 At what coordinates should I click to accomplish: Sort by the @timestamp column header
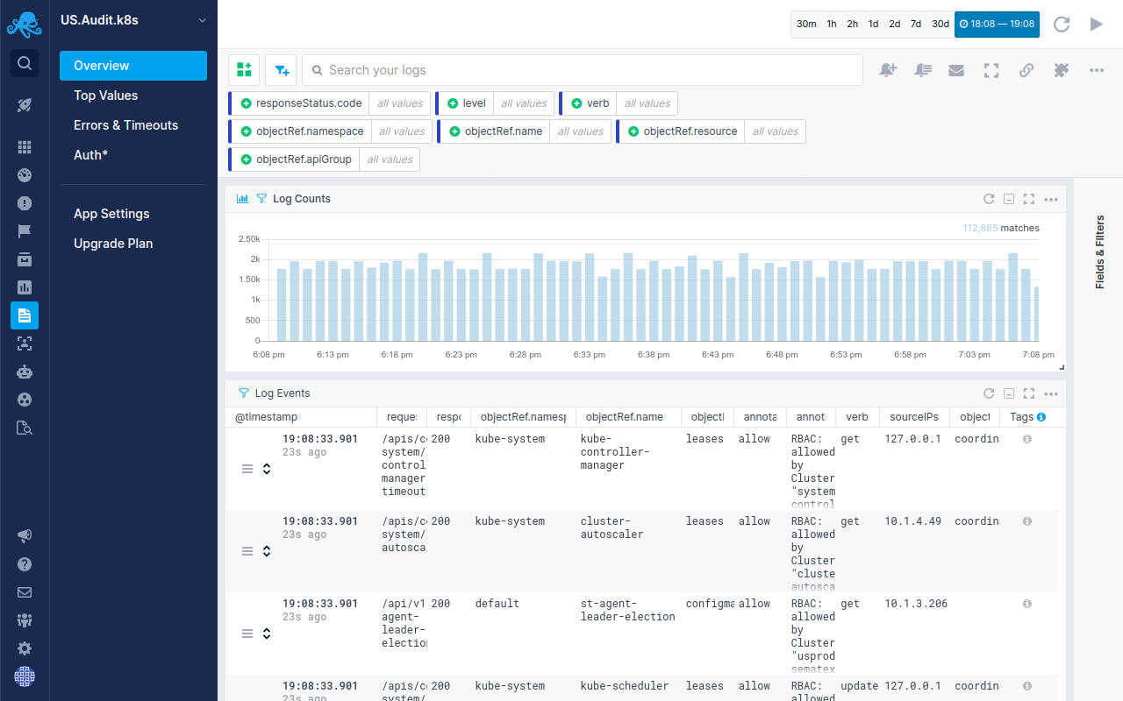coord(266,417)
